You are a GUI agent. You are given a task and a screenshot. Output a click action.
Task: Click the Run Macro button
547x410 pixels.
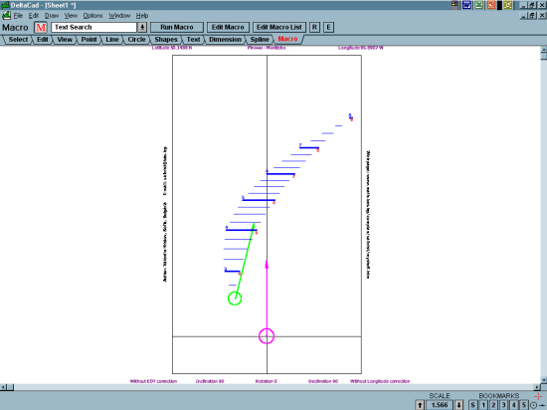[x=177, y=27]
